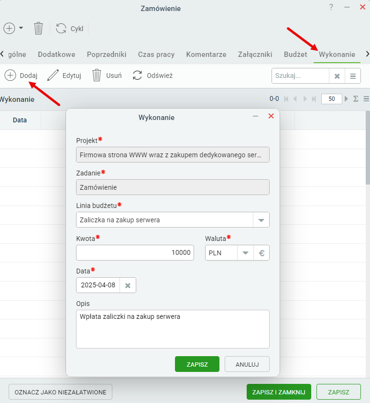This screenshot has width=370, height=403.
Task: Click OZNACZ JAKO NIEZAŁATWIONE button
Action: (x=60, y=392)
